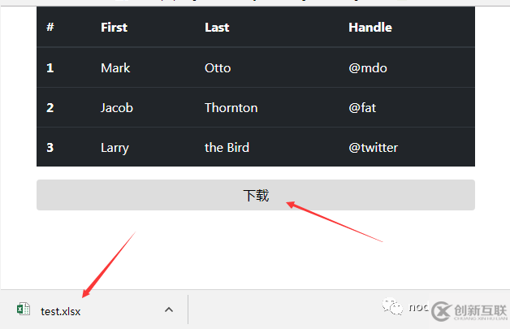The height and width of the screenshot is (329, 510).
Task: Click the '@mdo' handle cell
Action: [368, 67]
